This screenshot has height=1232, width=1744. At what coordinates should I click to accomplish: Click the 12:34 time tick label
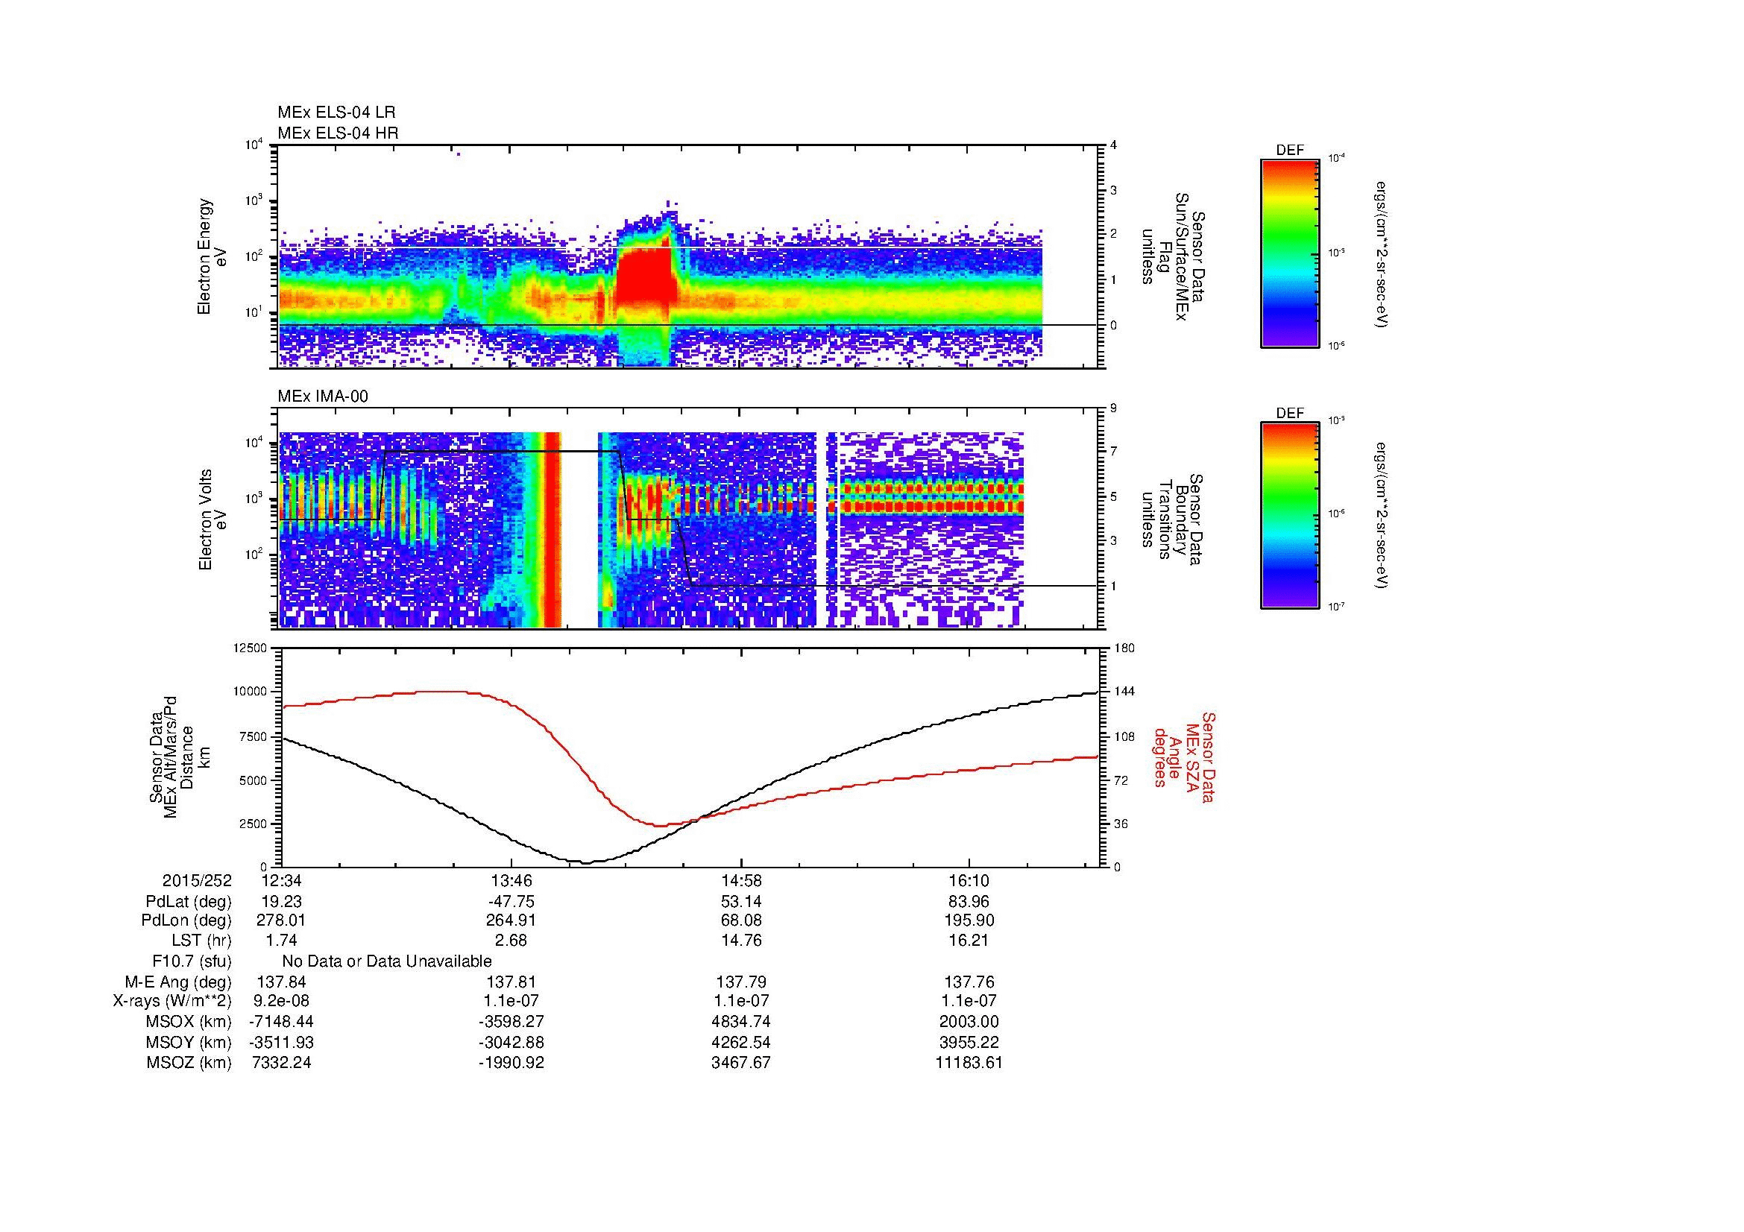pyautogui.click(x=282, y=880)
